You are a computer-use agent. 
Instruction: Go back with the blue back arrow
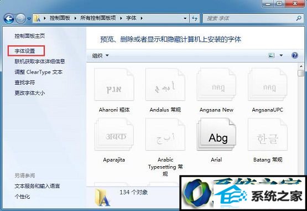9,19
